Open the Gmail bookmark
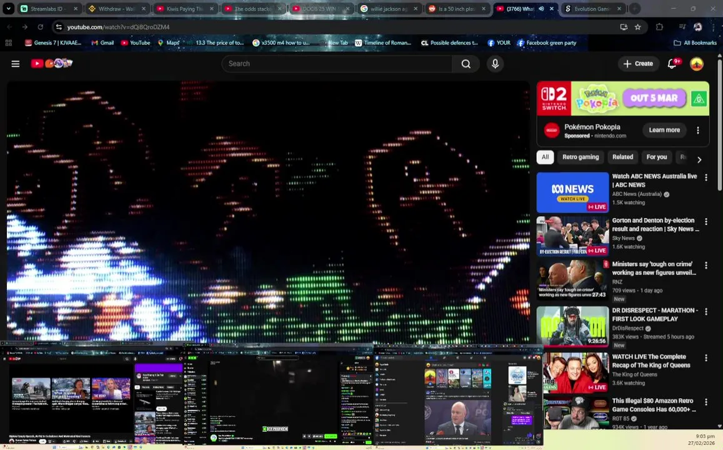This screenshot has height=450, width=723. coord(102,43)
